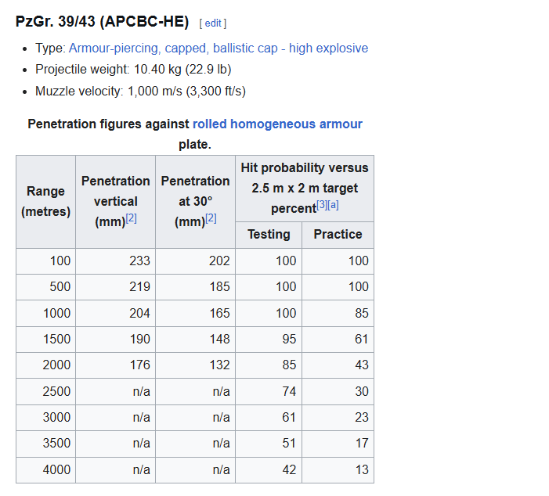The width and height of the screenshot is (549, 496).
Task: Open the rolled homogeneous armour link
Action: (x=277, y=124)
